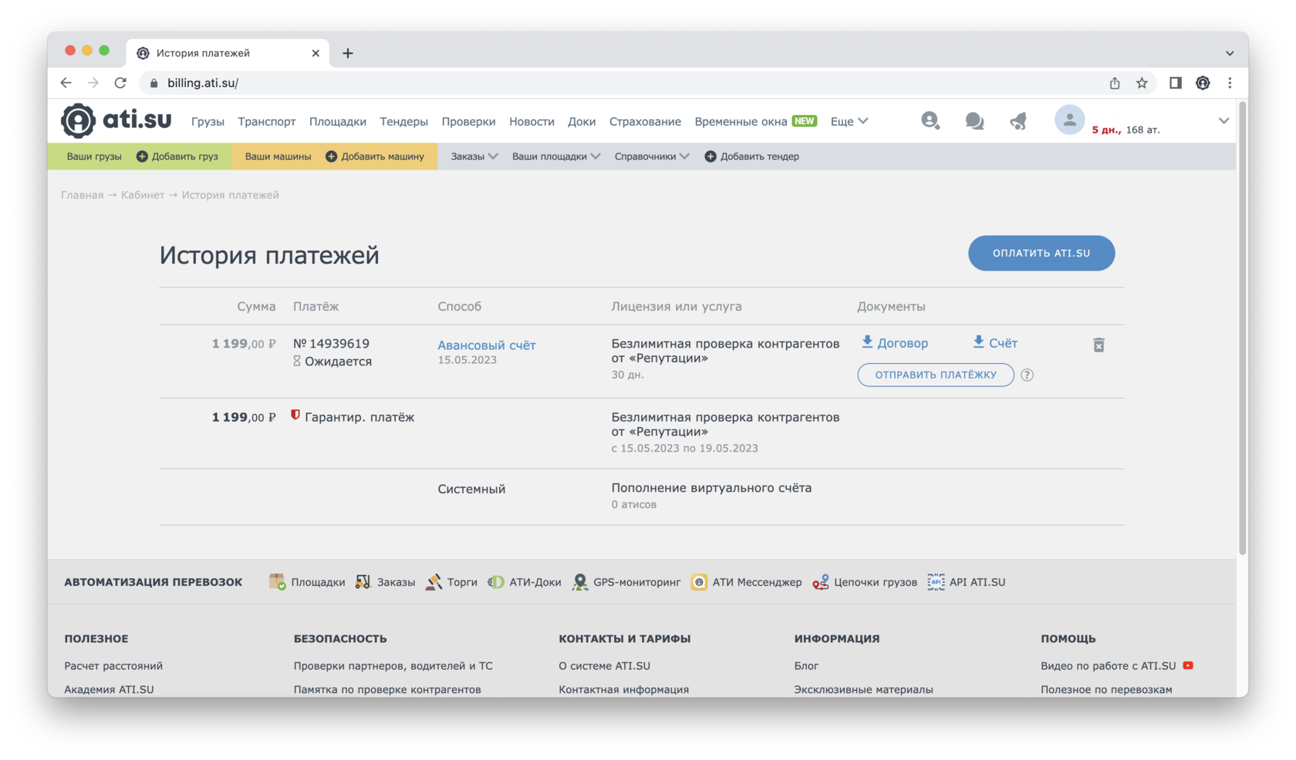
Task: Click the browser share icon
Action: (x=1115, y=83)
